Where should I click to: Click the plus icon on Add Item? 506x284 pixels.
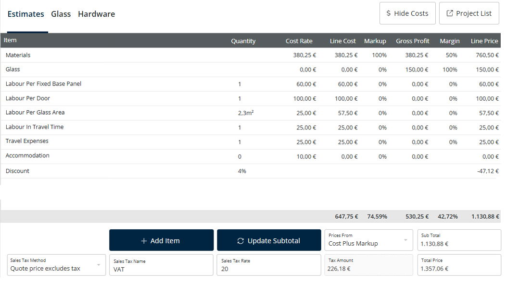pyautogui.click(x=144, y=241)
